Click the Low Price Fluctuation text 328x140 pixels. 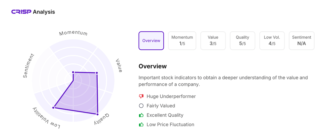[x=170, y=125]
